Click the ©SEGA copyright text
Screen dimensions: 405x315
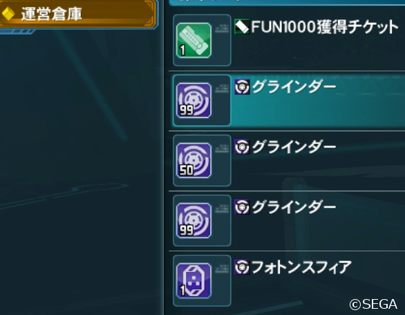373,304
